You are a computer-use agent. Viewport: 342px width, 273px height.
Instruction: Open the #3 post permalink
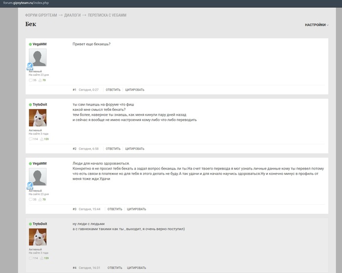[x=74, y=209]
